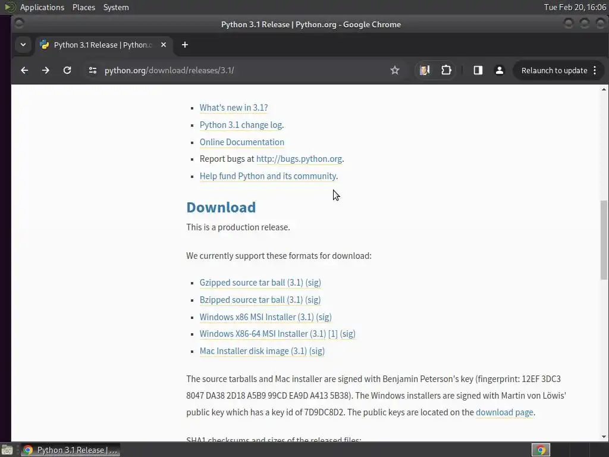609x457 pixels.
Task: Select the Python 3.1 Release taskbar window button
Action: pos(71,450)
